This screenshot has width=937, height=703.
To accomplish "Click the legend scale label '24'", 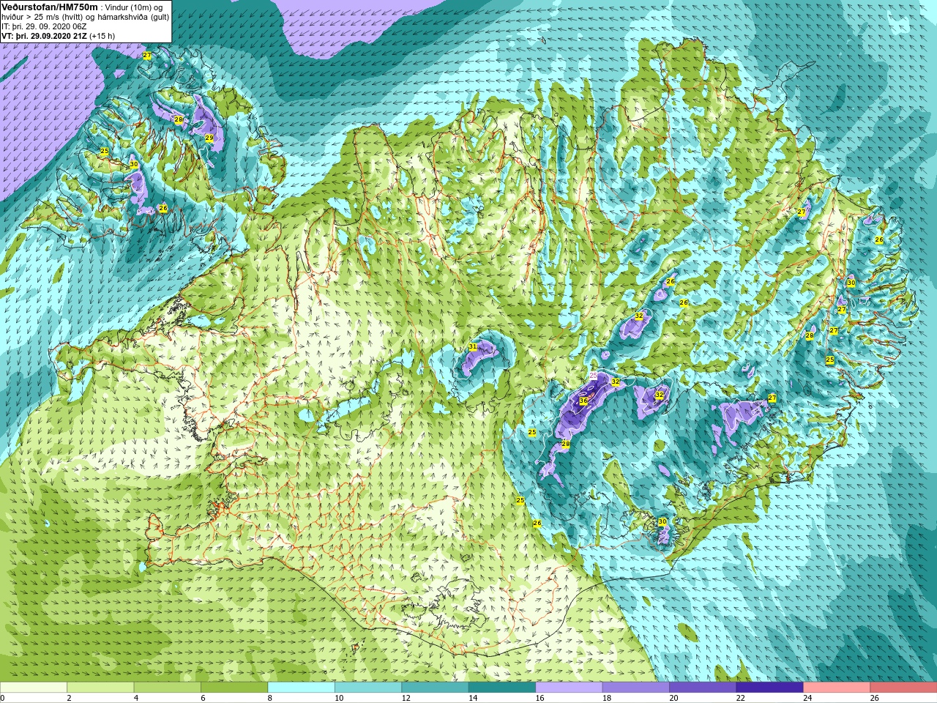I will point(807,698).
